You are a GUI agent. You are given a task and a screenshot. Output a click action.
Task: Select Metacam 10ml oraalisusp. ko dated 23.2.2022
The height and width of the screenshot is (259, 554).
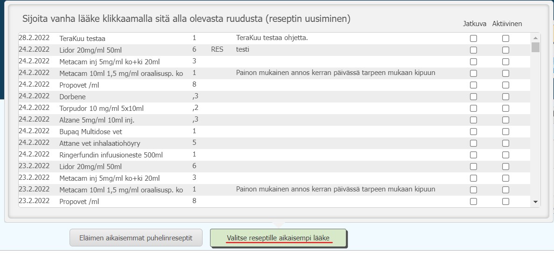point(274,190)
